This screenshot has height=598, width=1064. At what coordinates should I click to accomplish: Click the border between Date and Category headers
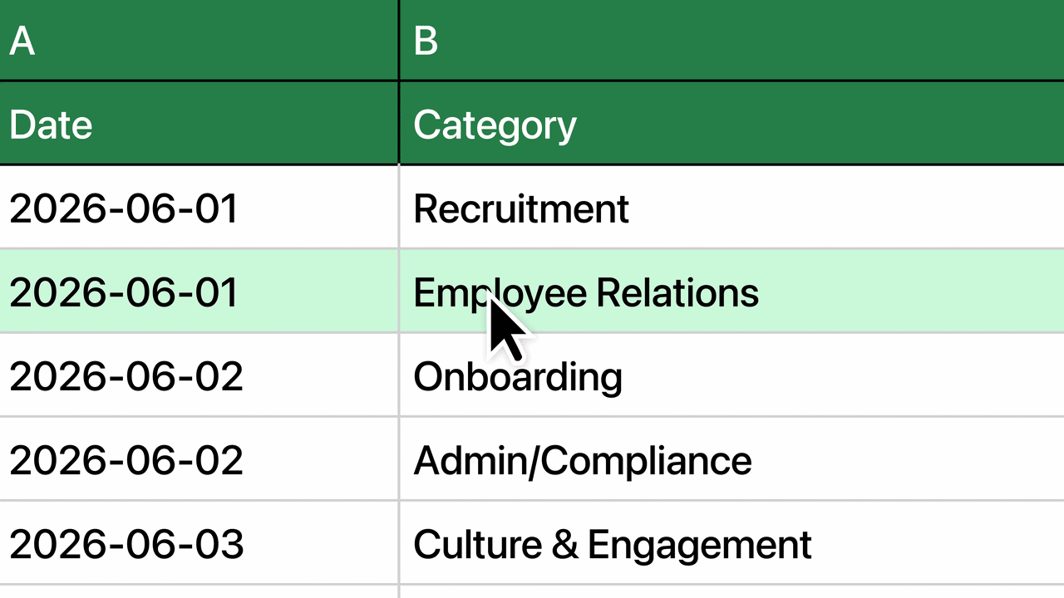click(x=399, y=124)
